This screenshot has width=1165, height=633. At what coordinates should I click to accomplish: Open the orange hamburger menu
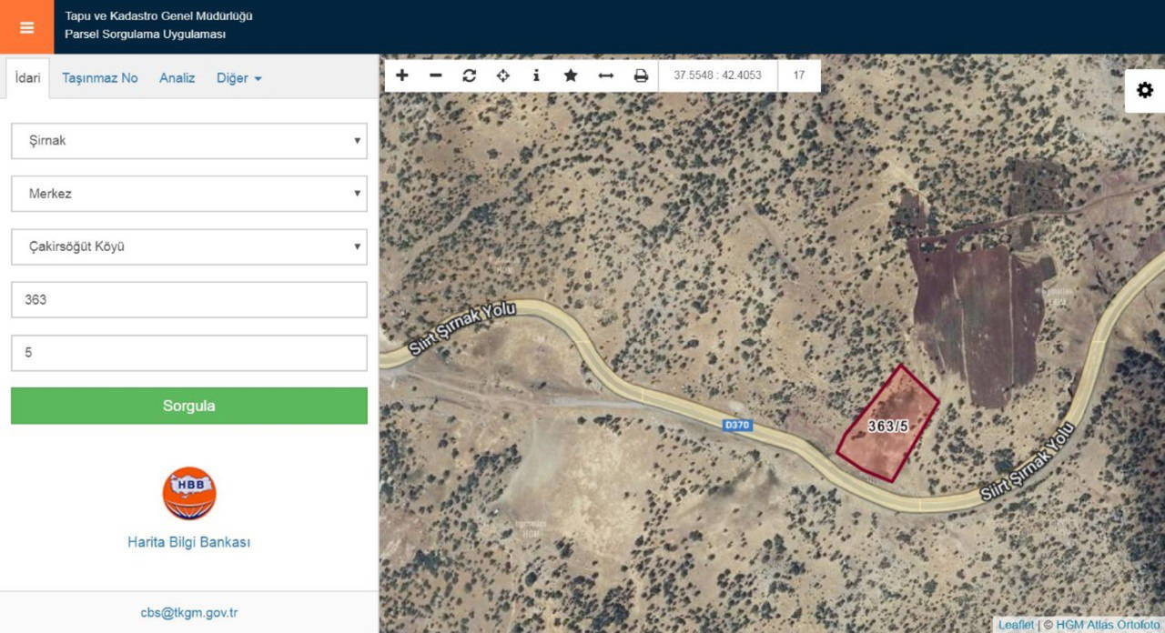click(x=26, y=27)
